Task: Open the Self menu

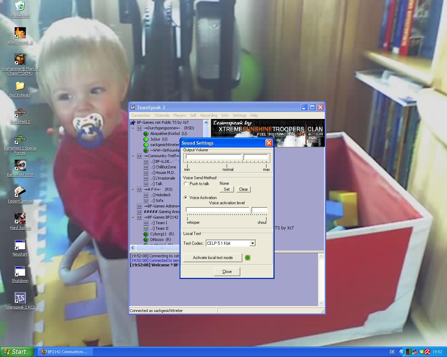Action: tap(193, 115)
